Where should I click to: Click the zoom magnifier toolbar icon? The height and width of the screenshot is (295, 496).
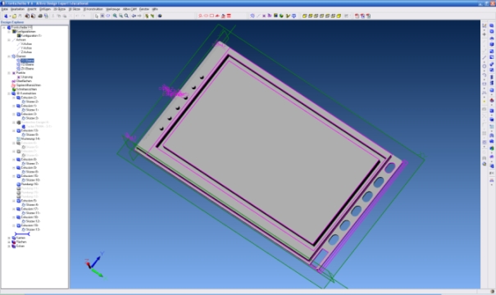[126, 16]
